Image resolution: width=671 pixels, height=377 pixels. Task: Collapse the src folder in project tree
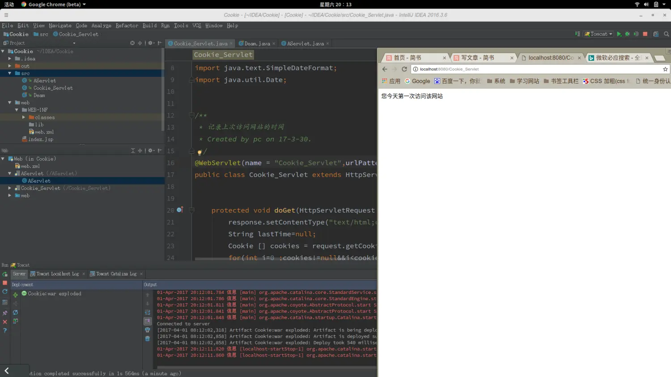click(x=9, y=73)
